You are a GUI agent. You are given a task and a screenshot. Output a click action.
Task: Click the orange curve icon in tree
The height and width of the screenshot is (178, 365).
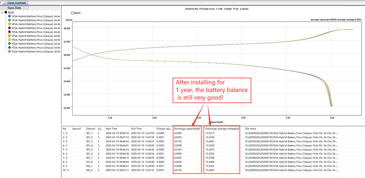[10, 36]
